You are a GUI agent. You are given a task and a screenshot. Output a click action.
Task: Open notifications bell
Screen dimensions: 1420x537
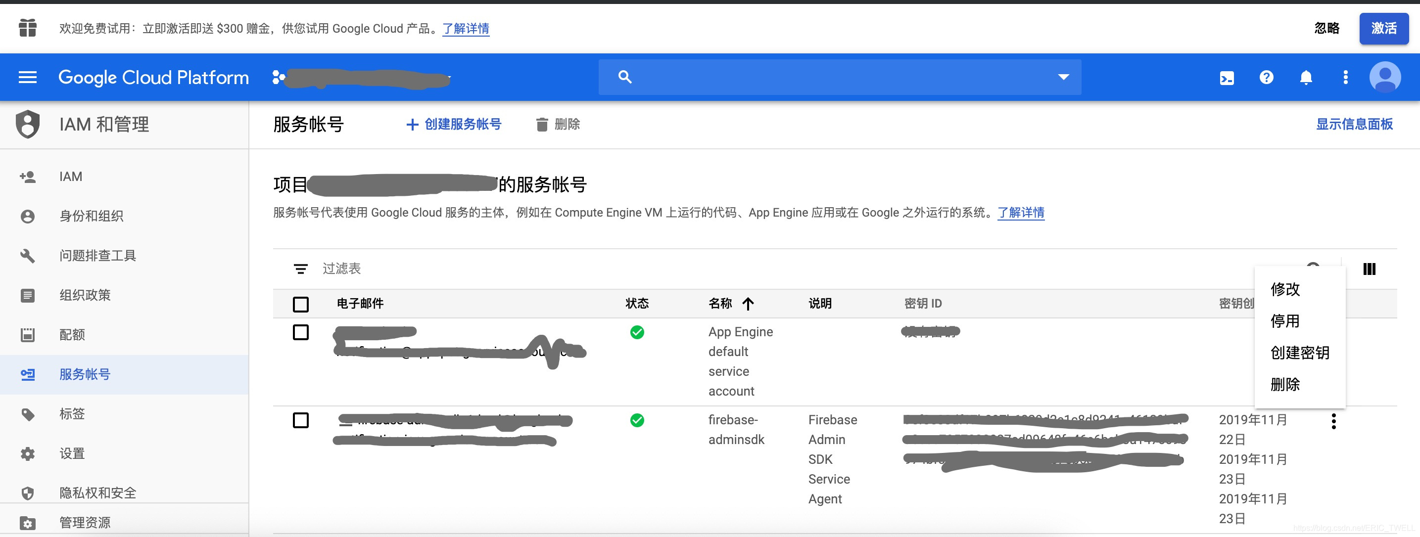tap(1306, 77)
